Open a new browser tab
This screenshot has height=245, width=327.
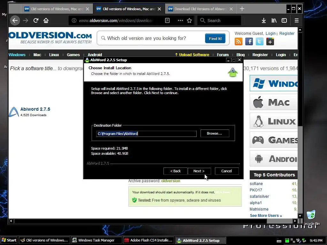coord(242,9)
